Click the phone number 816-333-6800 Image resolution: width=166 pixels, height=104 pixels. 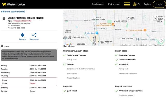19,28
